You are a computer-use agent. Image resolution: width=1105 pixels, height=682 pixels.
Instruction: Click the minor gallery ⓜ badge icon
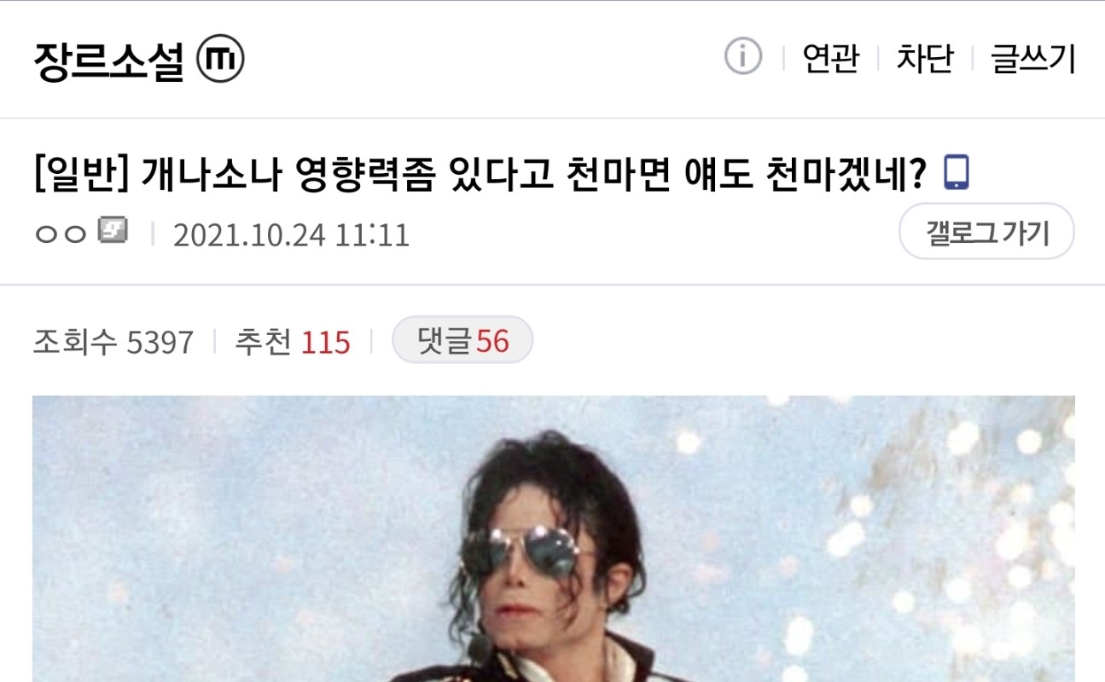coord(220,60)
